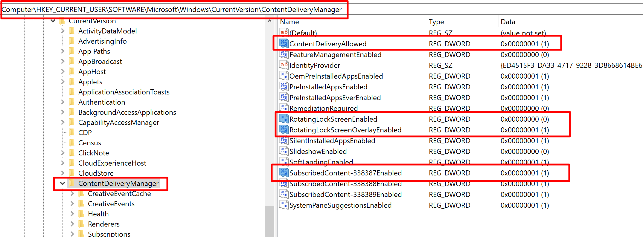Click the FeatureManagementEnabled DWORD icon
The width and height of the screenshot is (643, 237).
coord(284,54)
